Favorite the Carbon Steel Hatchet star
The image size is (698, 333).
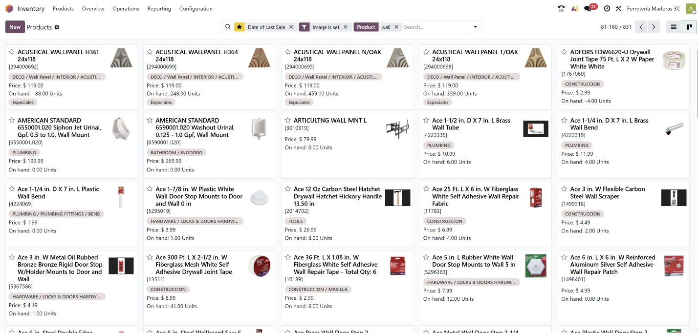click(288, 189)
